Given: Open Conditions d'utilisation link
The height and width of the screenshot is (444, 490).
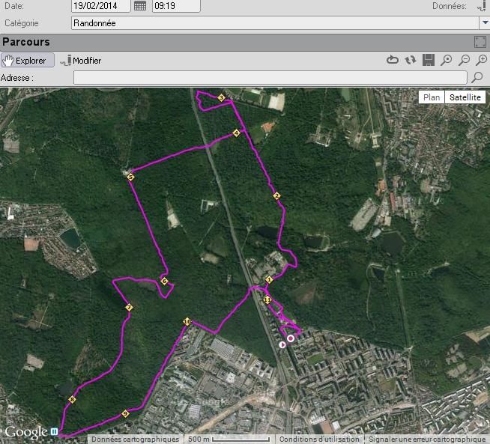Looking at the screenshot, I should point(319,440).
